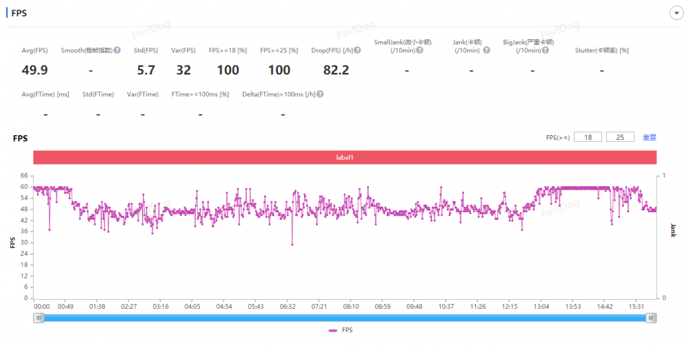Click the Avg(FTime) [ms] label
Screen dimensions: 689x346
coord(46,94)
